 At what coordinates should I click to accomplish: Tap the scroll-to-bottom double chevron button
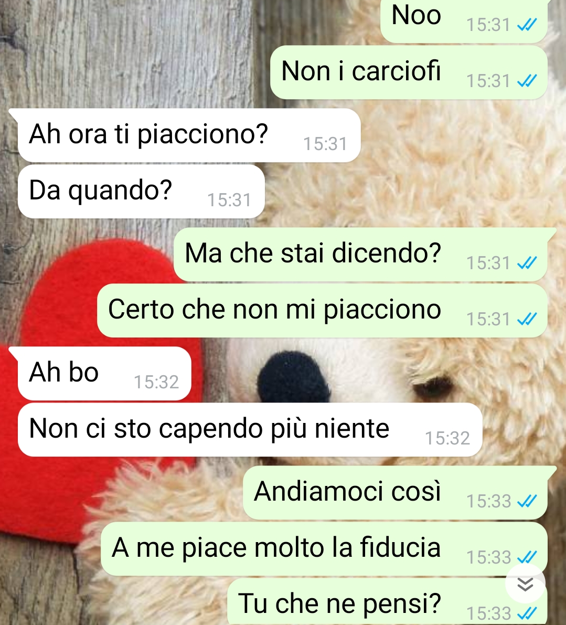525,584
